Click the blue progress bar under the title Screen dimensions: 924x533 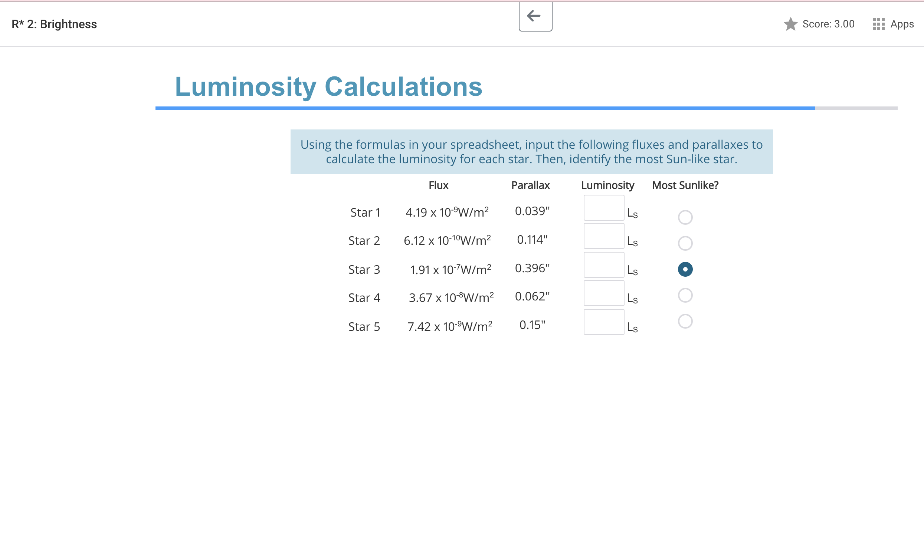click(482, 108)
